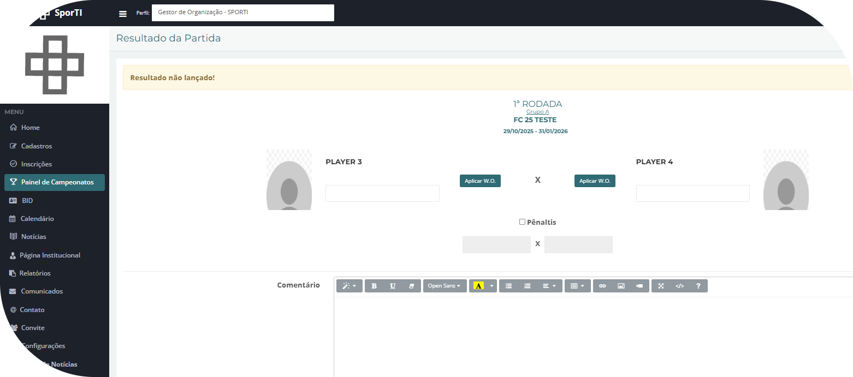
Task: Open the Open Sans font dropdown
Action: pos(445,286)
